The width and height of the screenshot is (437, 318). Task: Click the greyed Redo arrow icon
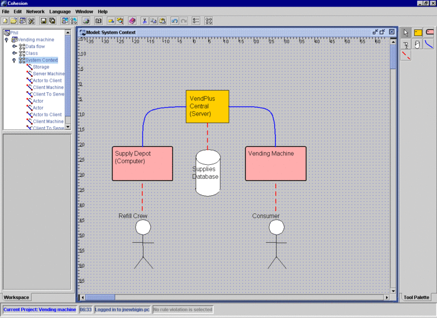pyautogui.click(x=184, y=21)
